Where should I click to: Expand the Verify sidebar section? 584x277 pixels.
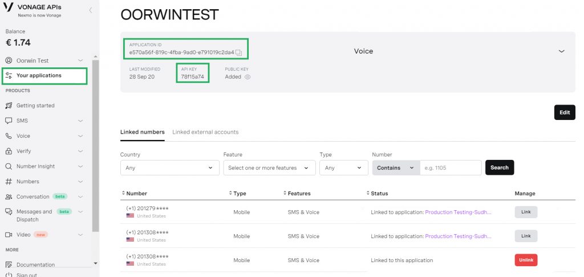(x=80, y=151)
